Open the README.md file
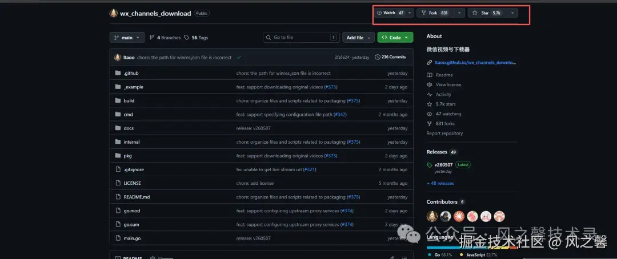This screenshot has width=617, height=259. click(137, 197)
